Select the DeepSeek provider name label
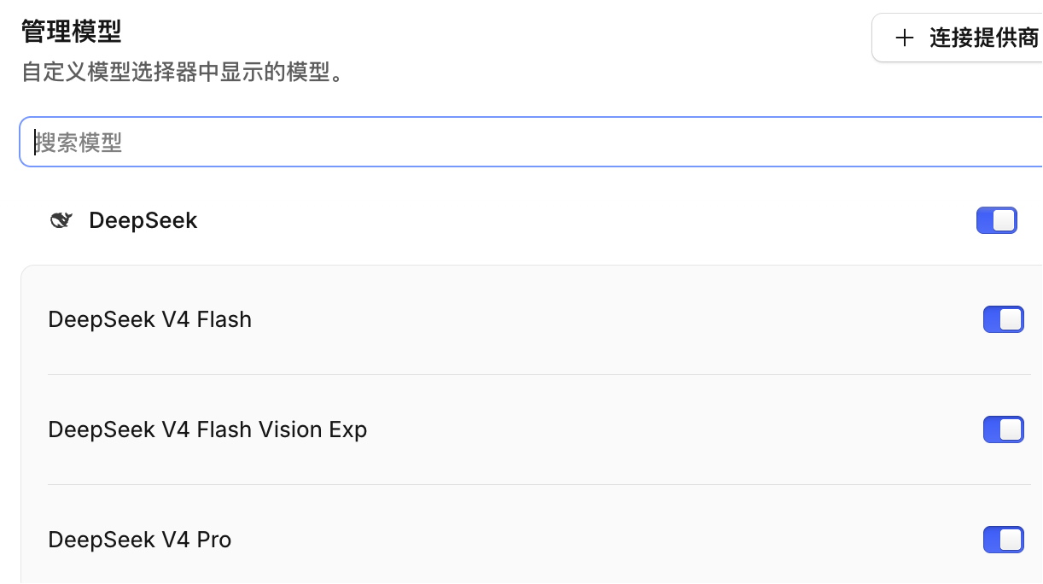1043x584 pixels. 143,221
